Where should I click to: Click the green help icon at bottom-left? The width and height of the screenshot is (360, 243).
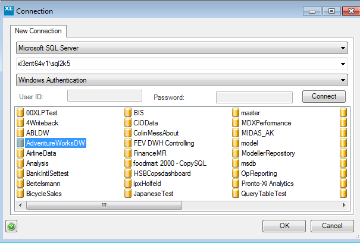[11, 226]
